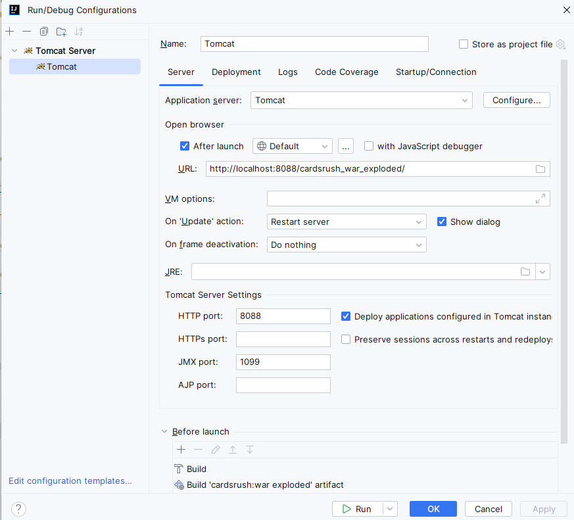
Task: Copy the selected configuration
Action: (x=44, y=32)
